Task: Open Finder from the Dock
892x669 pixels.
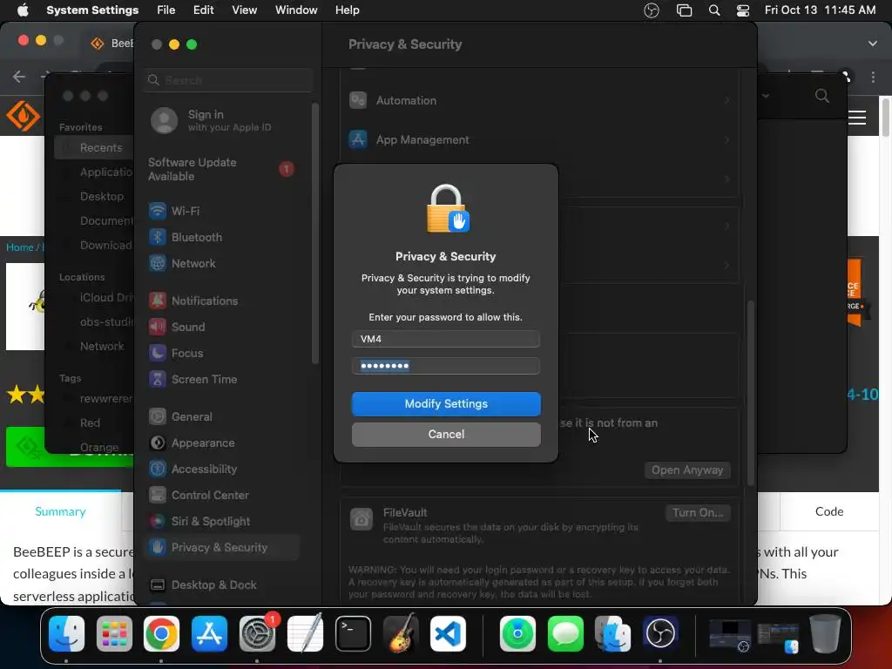Action: point(66,633)
